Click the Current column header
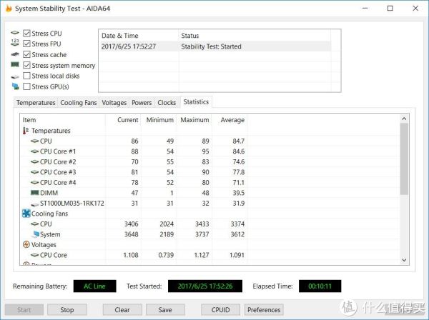 123,120
